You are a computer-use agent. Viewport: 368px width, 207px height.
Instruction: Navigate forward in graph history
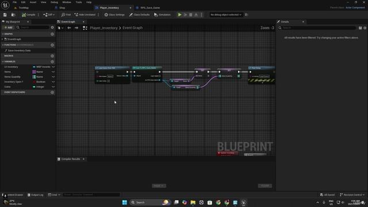tap(76, 28)
